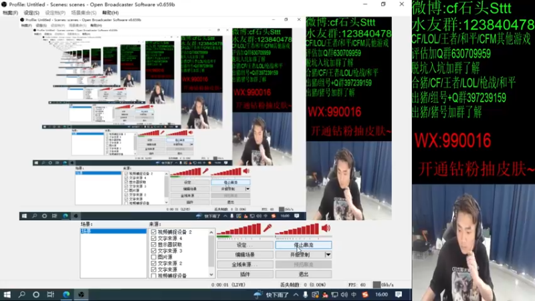Screen dimensions: 535x301
Task: Open taskbar search magnifier
Action: pos(22,294)
